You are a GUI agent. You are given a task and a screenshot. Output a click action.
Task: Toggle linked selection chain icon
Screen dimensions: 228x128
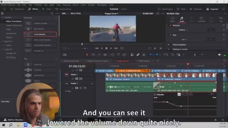[138, 55]
